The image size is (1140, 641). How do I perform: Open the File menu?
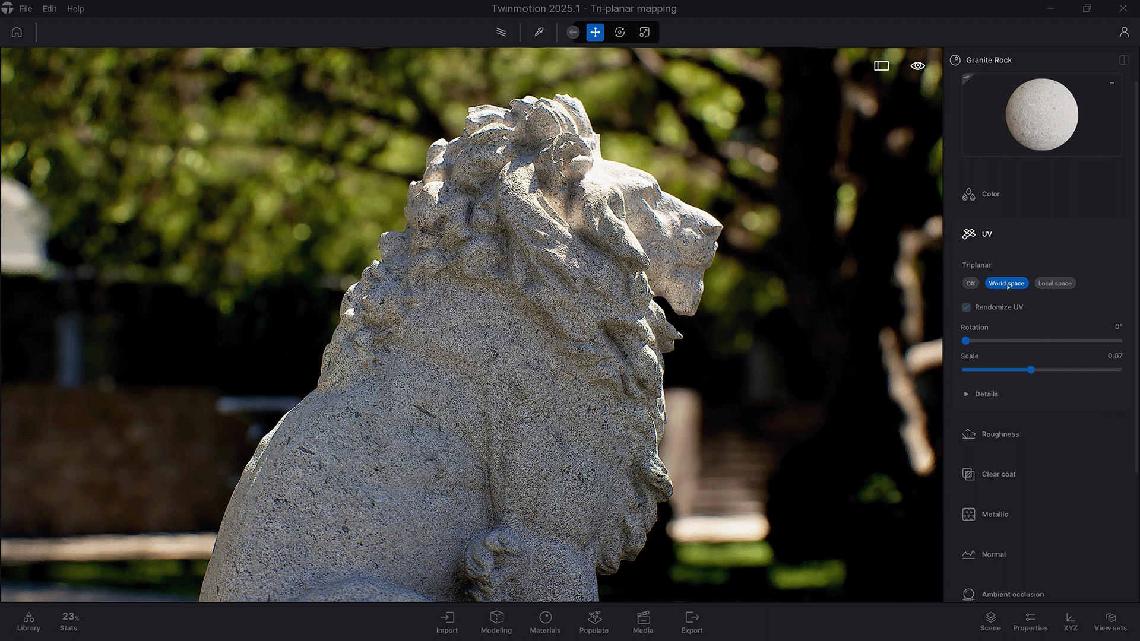[26, 8]
